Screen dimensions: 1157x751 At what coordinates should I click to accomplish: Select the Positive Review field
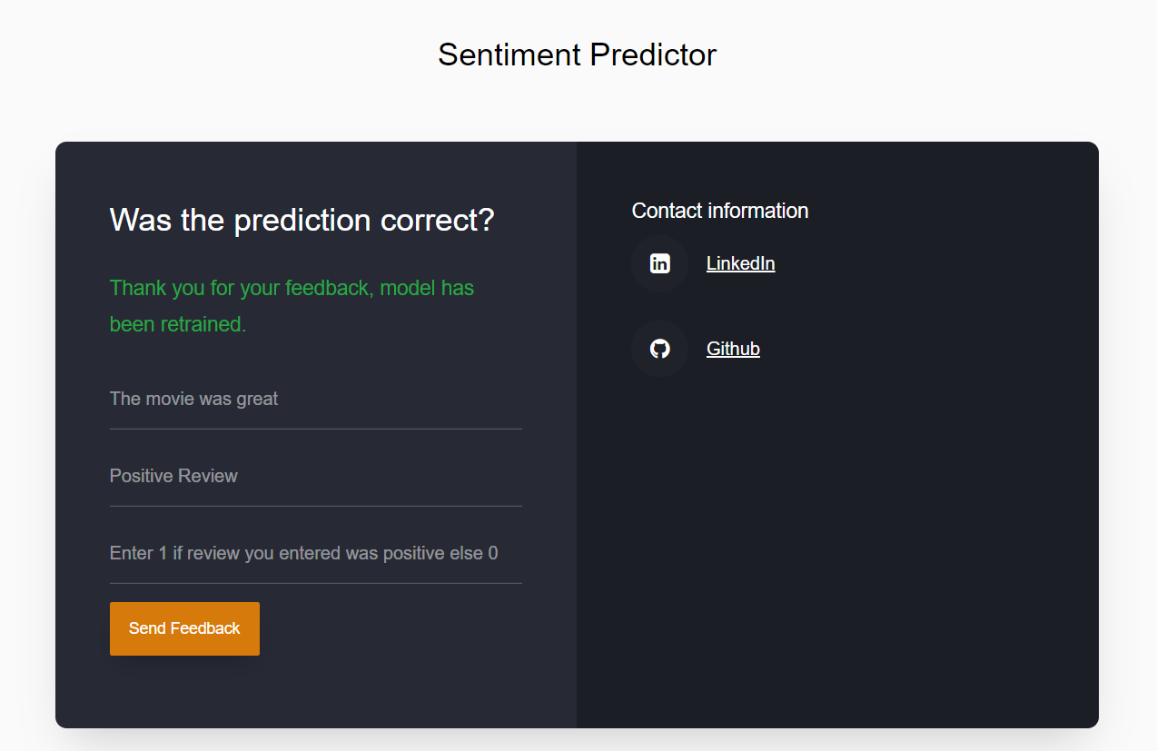(315, 477)
